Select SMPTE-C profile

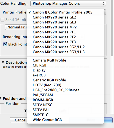click(66, 115)
